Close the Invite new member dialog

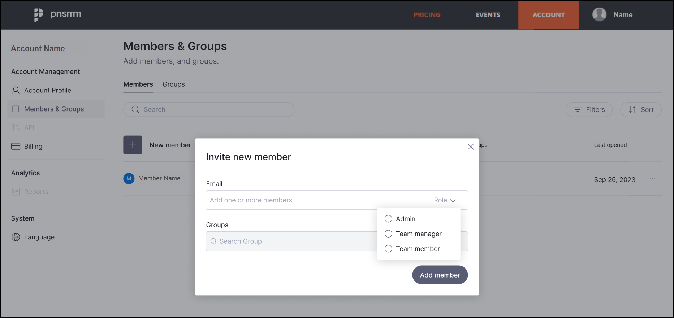click(471, 147)
